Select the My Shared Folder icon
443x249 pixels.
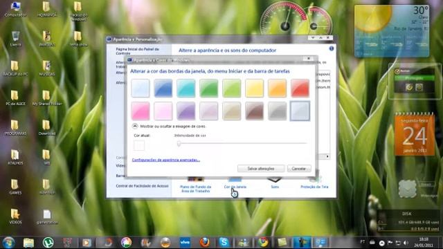[47, 98]
